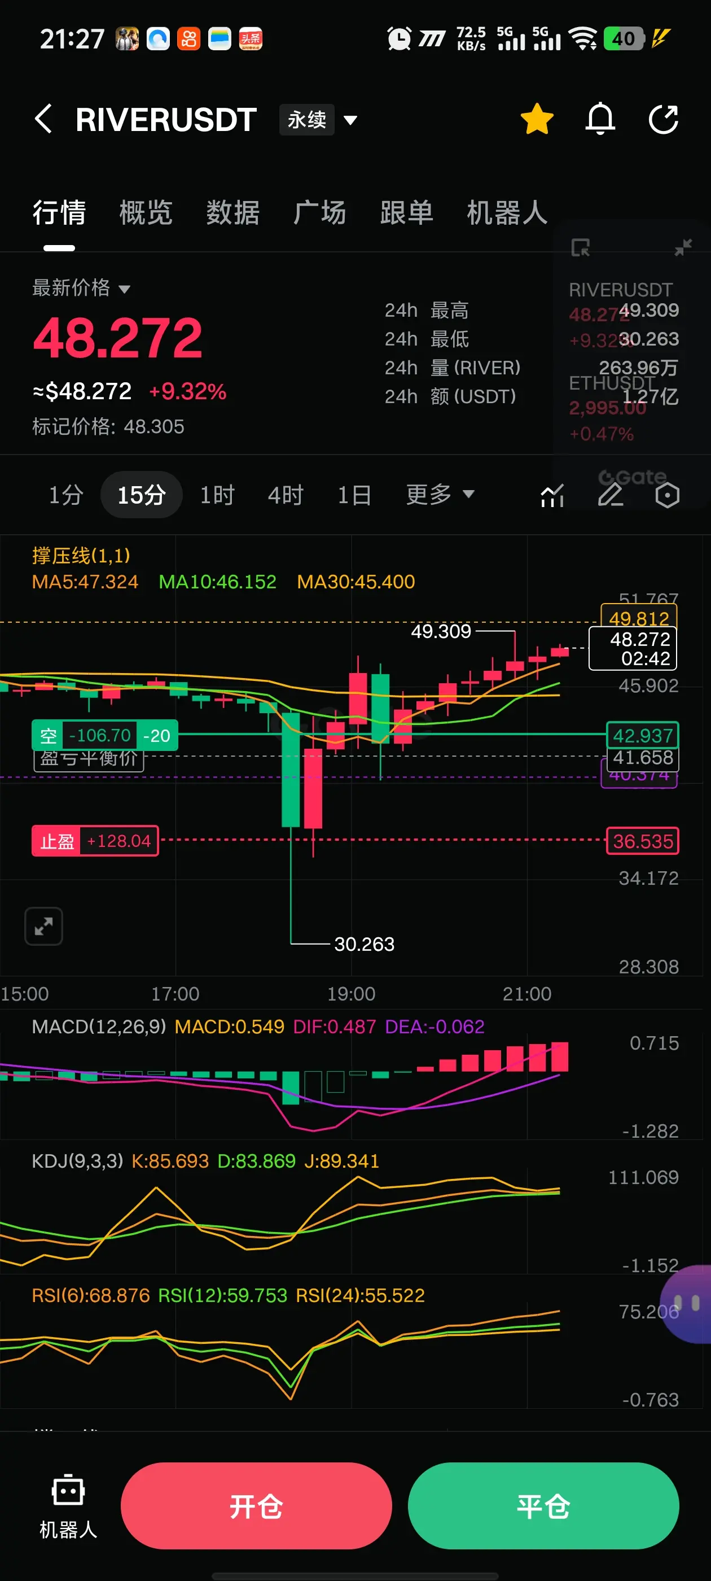Tap the MA10:46.152 value
This screenshot has height=1581, width=711.
[x=218, y=581]
